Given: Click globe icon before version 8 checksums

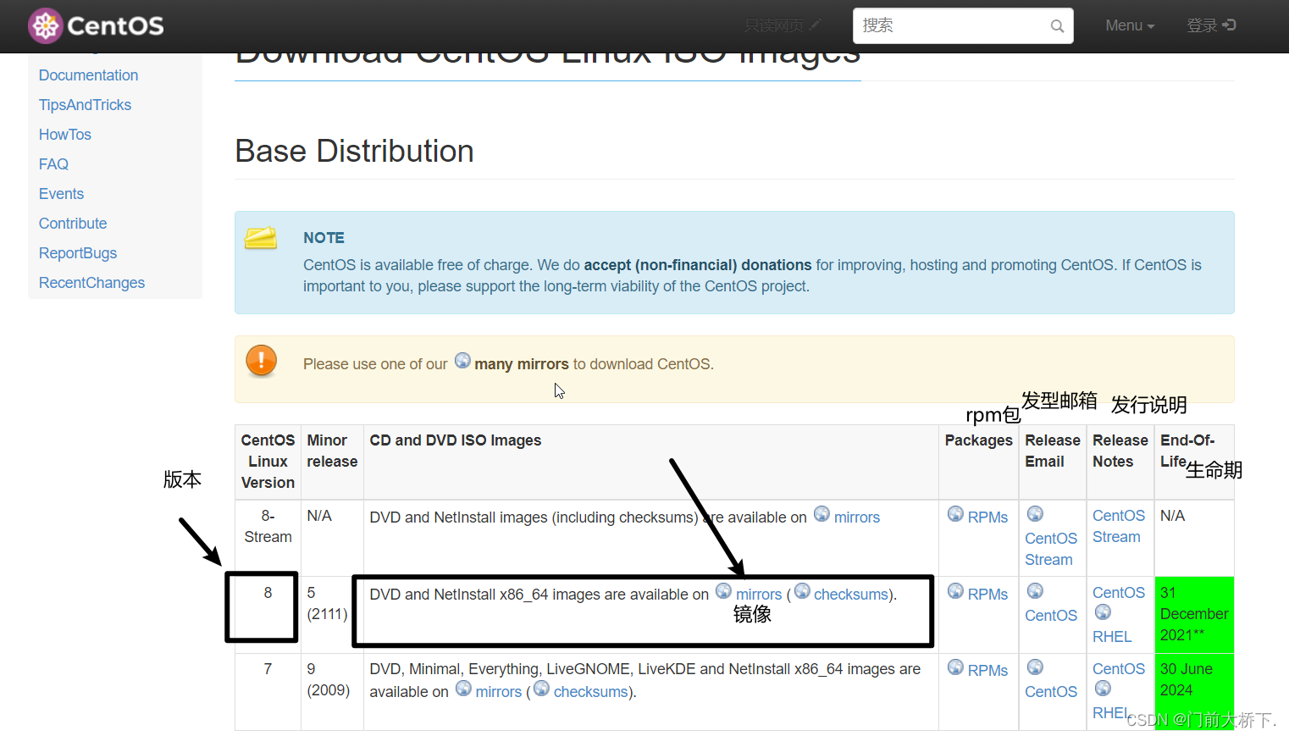Looking at the screenshot, I should click(x=802, y=590).
